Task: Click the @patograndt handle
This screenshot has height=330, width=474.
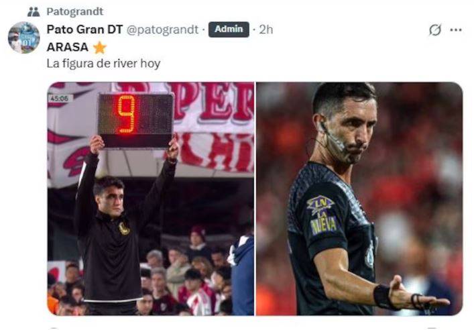Action: pos(162,30)
